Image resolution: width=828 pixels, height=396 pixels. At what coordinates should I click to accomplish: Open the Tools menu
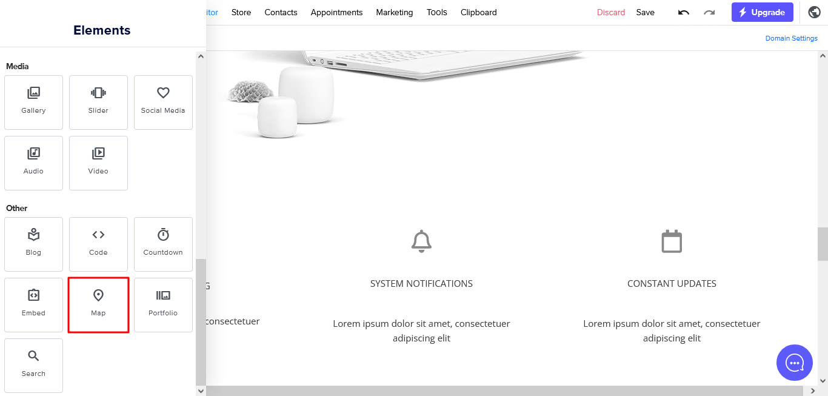[437, 12]
